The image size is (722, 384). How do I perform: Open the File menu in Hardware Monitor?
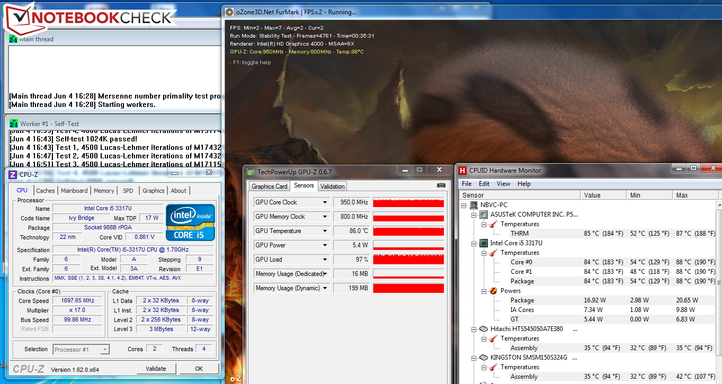[467, 184]
